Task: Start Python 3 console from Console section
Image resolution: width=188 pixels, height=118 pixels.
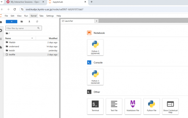Action: [x=95, y=77]
